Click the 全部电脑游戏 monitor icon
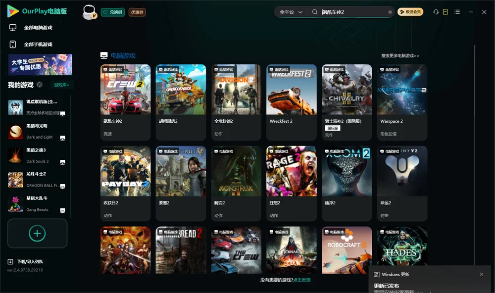This screenshot has width=495, height=293. 13,28
